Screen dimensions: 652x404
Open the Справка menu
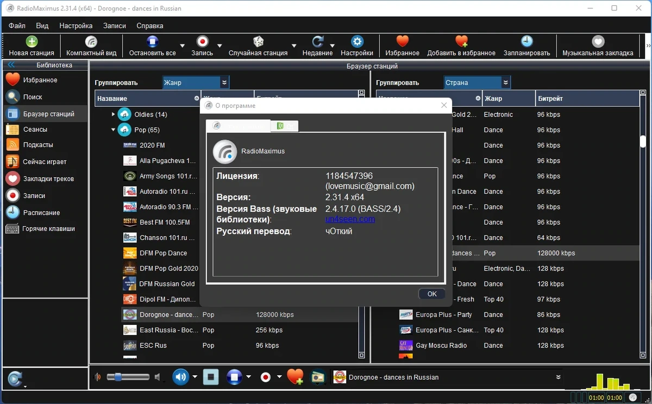pos(150,25)
